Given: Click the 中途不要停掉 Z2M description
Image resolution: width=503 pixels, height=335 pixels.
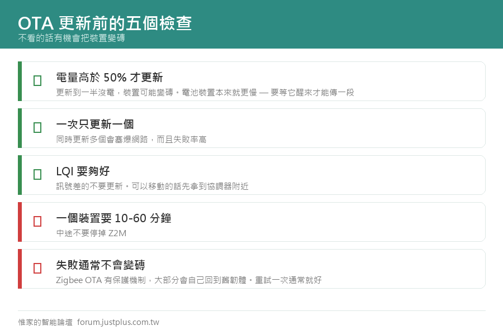Looking at the screenshot, I should (x=91, y=233).
